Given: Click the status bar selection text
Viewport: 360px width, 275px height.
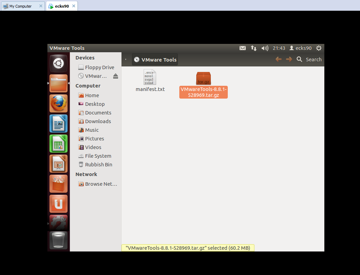Looking at the screenshot, I should pyautogui.click(x=188, y=248).
